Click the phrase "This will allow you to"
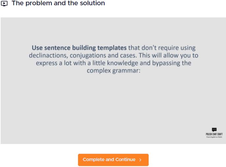This screenshot has width=226, height=167. click(168, 56)
